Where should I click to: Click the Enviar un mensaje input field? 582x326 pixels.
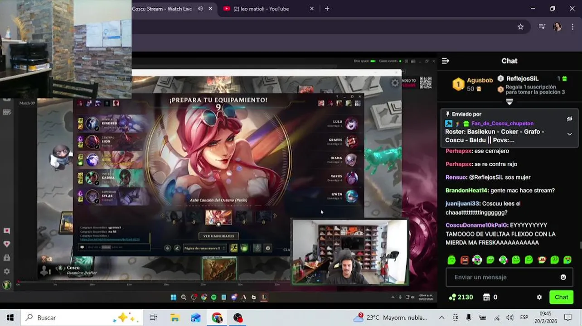tap(509, 277)
